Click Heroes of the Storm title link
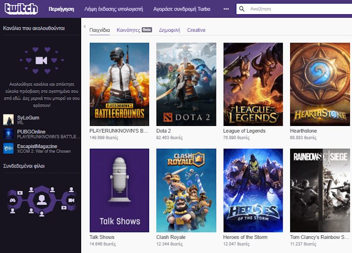Viewport: 352px width, 253px height. pos(245,237)
